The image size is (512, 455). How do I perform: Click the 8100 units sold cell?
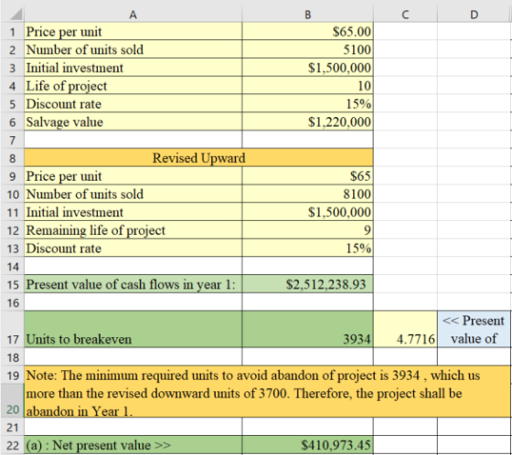(x=307, y=194)
